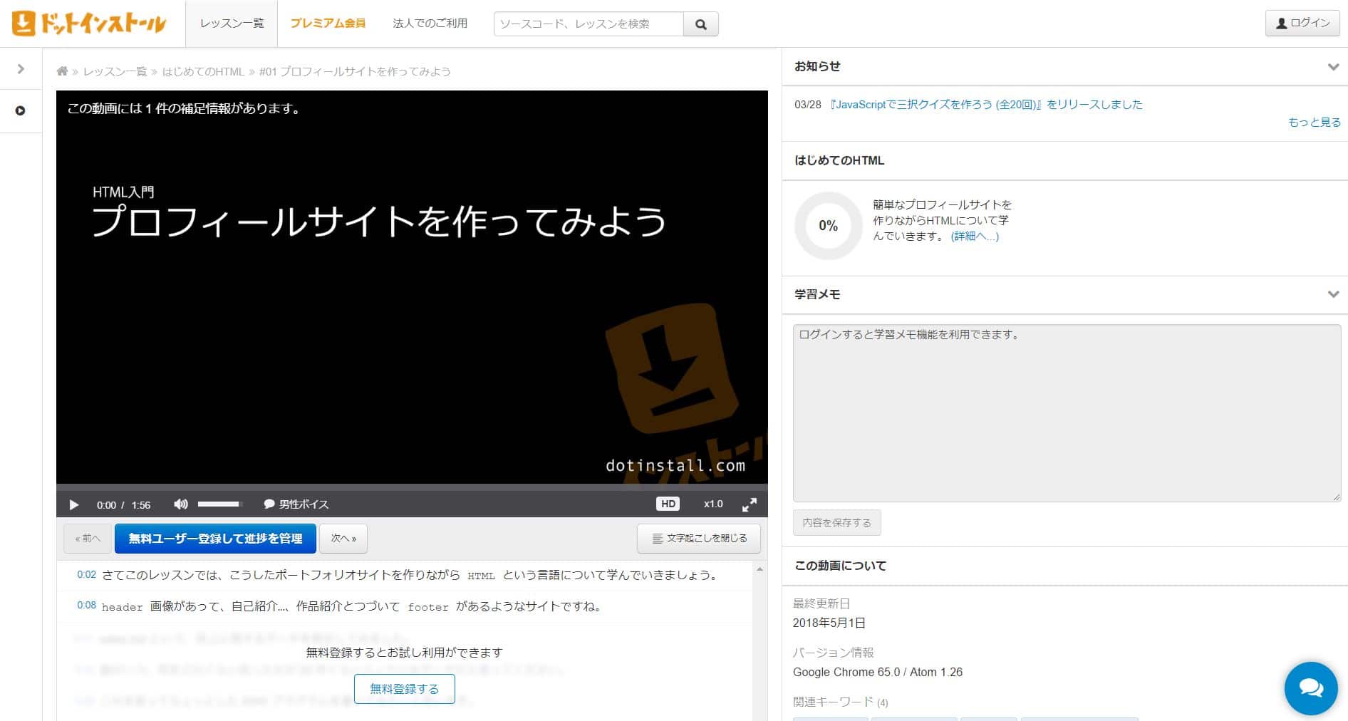Screen dimensions: 1348x721
Task: Click the video player screen
Action: [x=412, y=288]
